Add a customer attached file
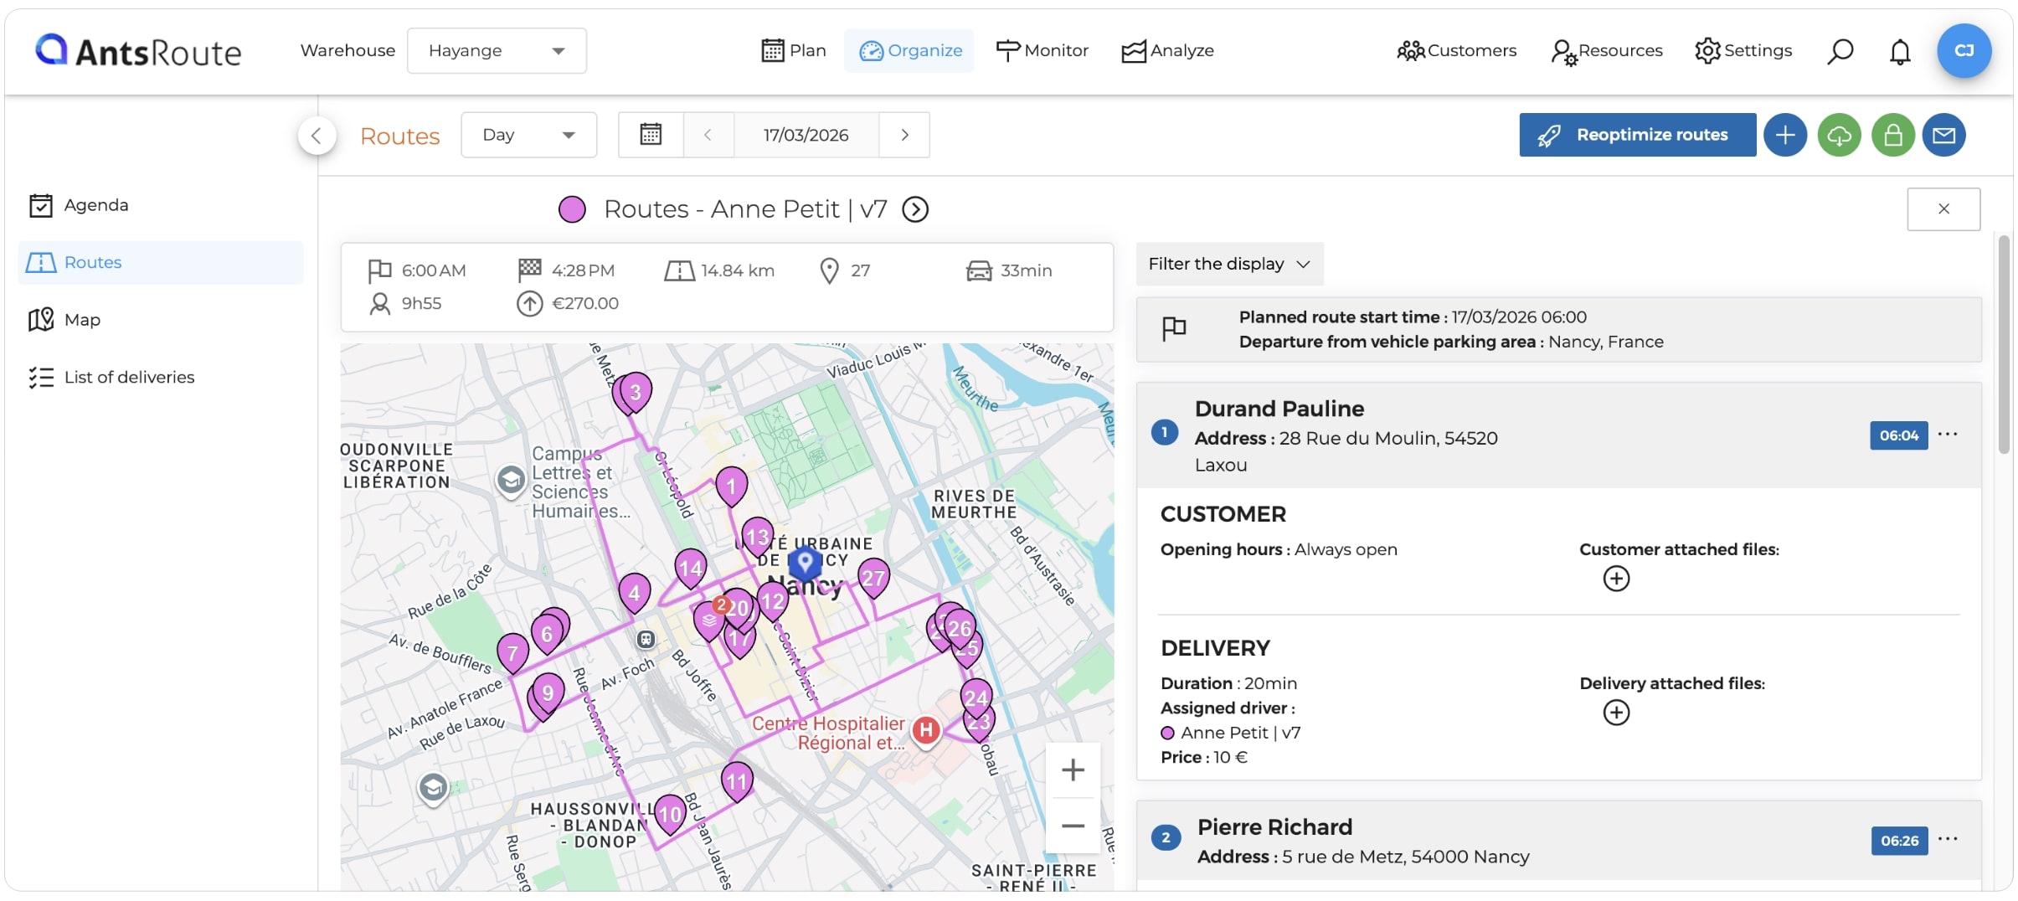The image size is (2018, 901). [x=1616, y=579]
